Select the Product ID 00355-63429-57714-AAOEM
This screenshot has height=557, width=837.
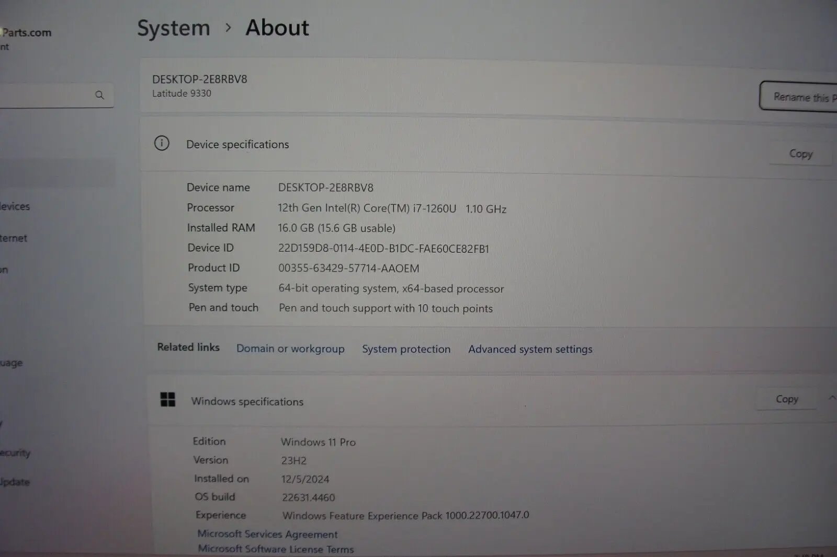pos(348,268)
